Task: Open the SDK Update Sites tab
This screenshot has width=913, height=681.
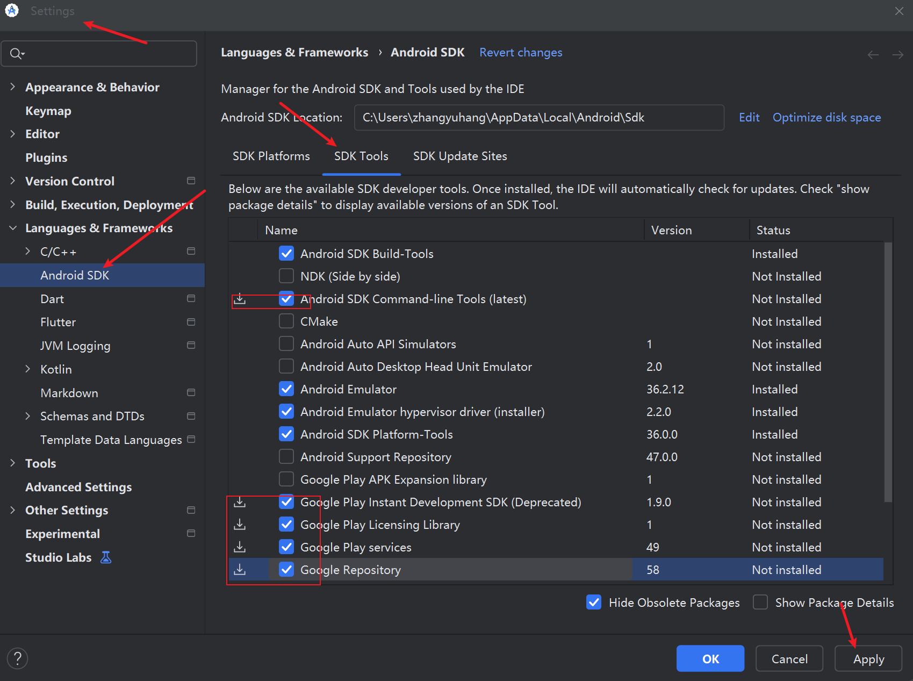Action: [x=460, y=156]
